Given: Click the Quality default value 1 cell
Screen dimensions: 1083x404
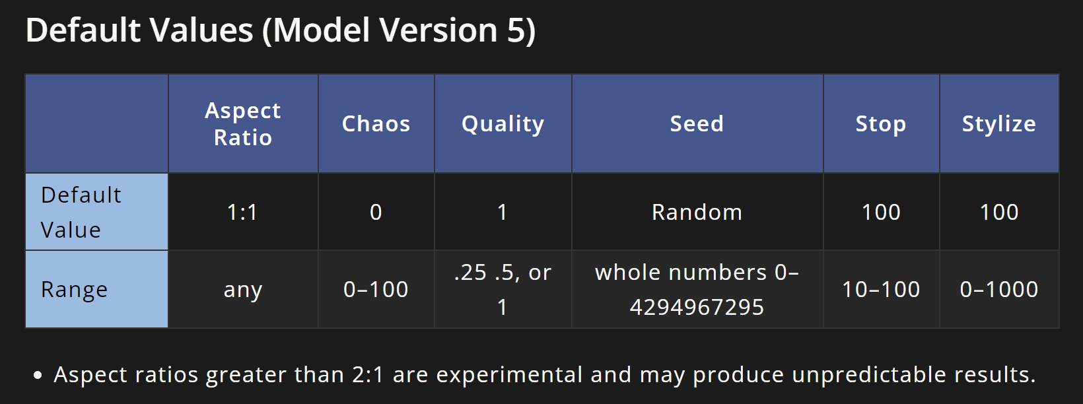Looking at the screenshot, I should [503, 212].
